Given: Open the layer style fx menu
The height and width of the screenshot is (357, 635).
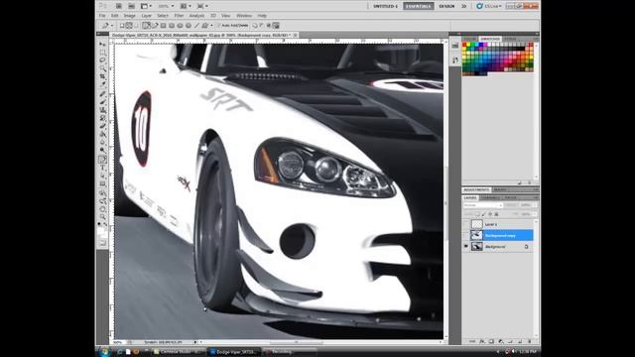Looking at the screenshot, I should coord(482,341).
